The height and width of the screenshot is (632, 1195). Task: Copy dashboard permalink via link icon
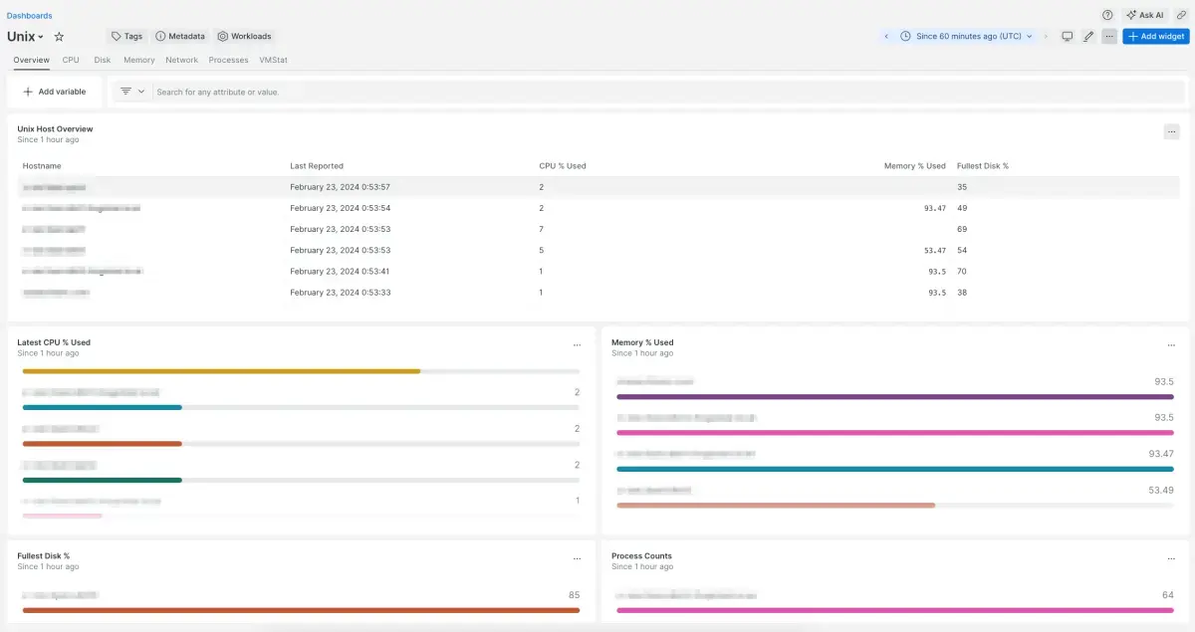pos(1182,15)
